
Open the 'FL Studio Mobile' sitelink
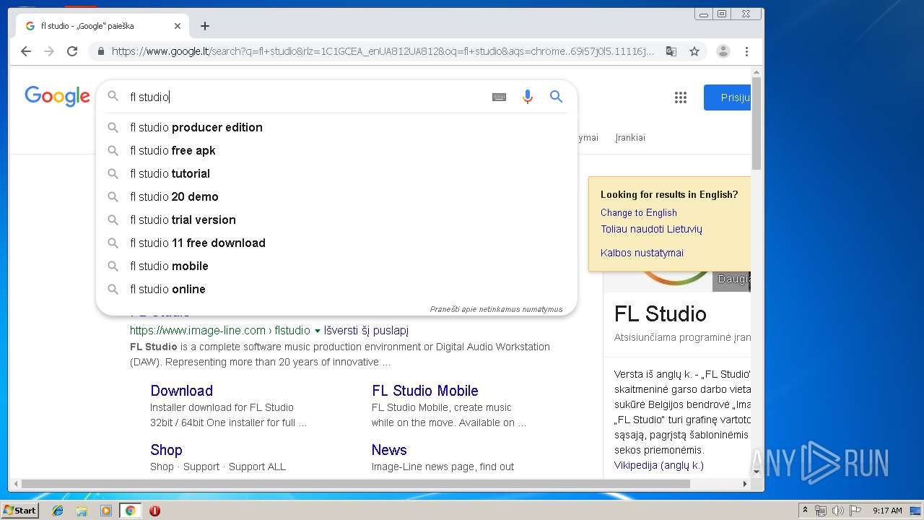(425, 391)
